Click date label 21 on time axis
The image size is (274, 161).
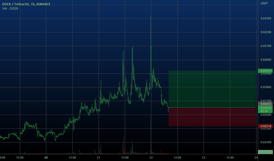tap(98, 157)
